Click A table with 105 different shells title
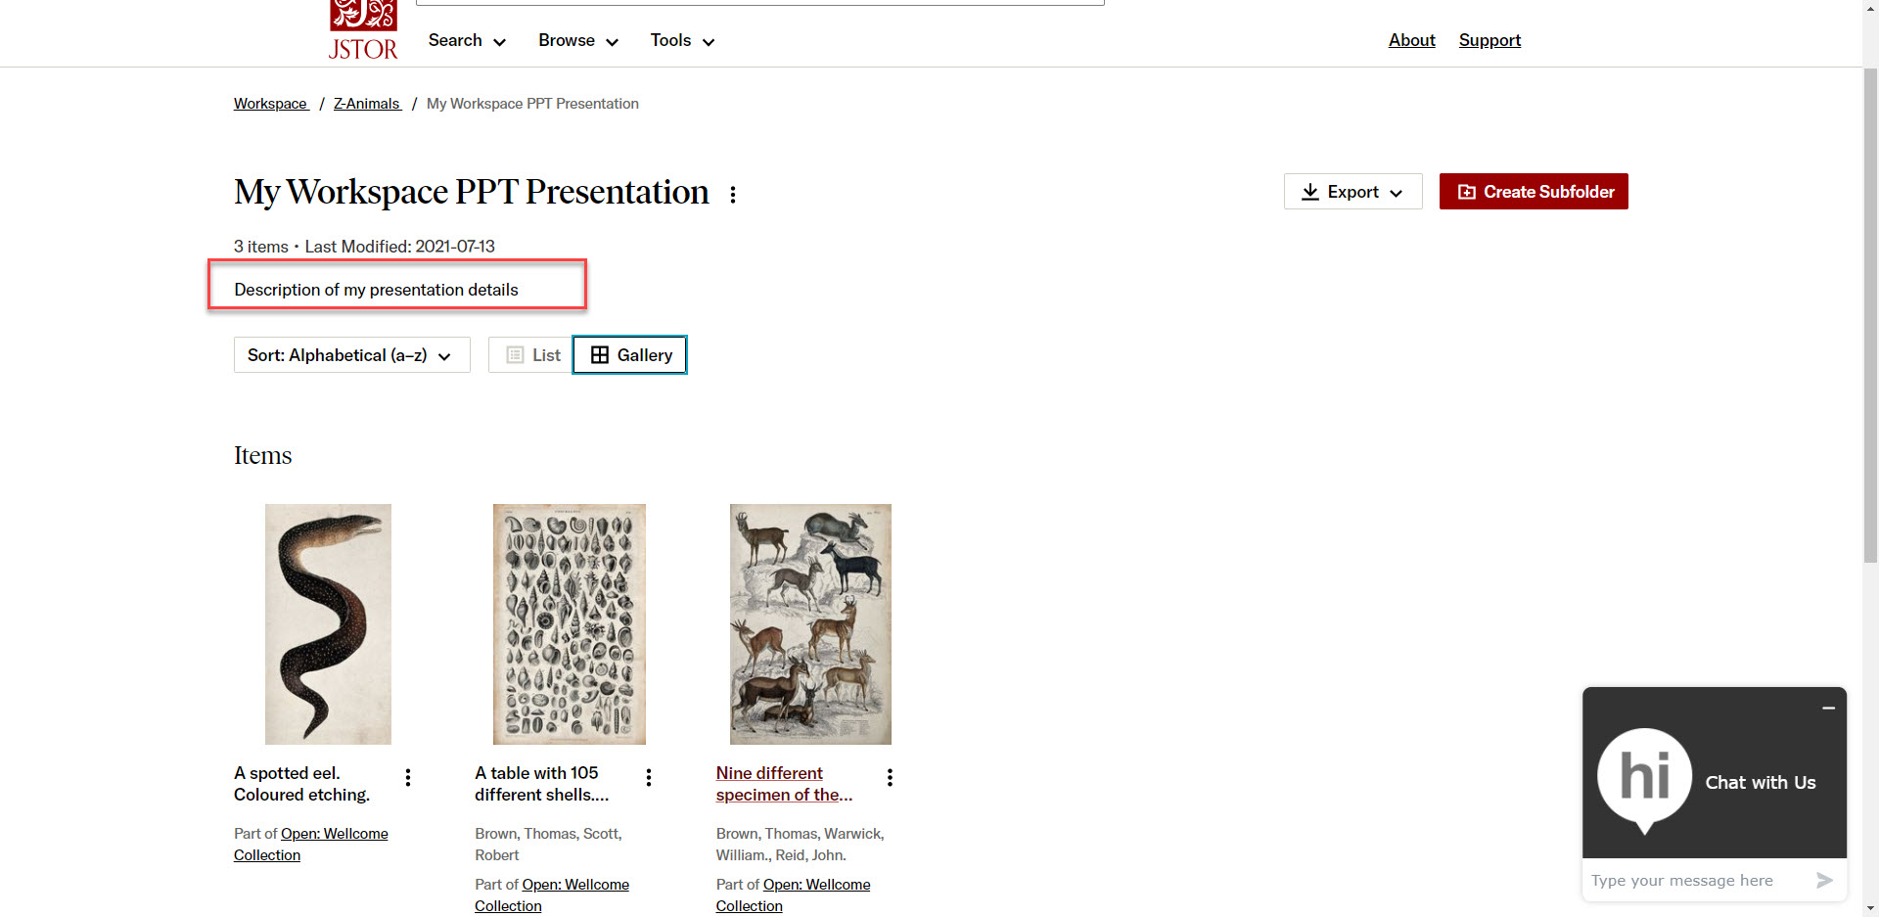1879x917 pixels. 541,784
